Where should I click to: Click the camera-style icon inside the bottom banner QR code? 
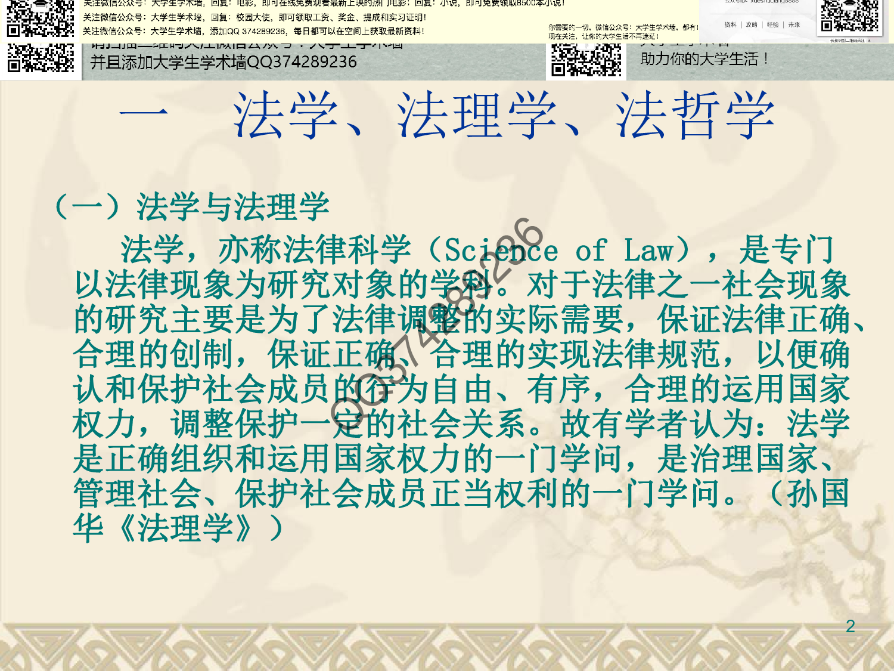tap(586, 47)
